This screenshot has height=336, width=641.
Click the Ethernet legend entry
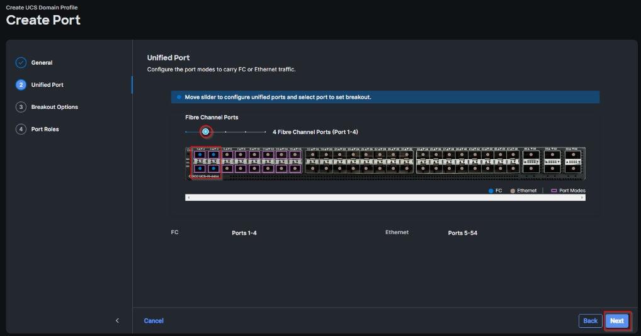click(523, 191)
